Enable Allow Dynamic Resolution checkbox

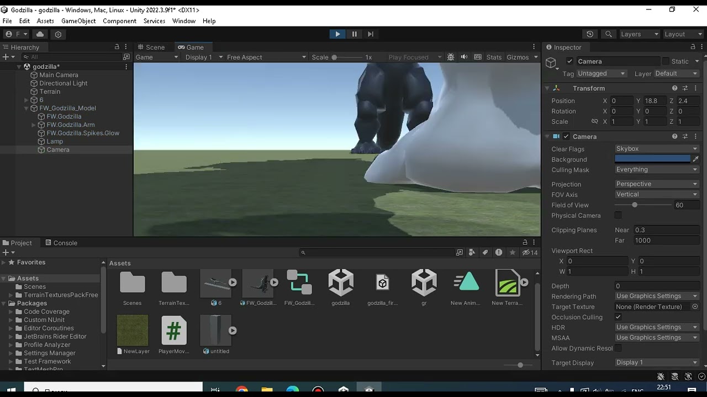[x=618, y=348]
